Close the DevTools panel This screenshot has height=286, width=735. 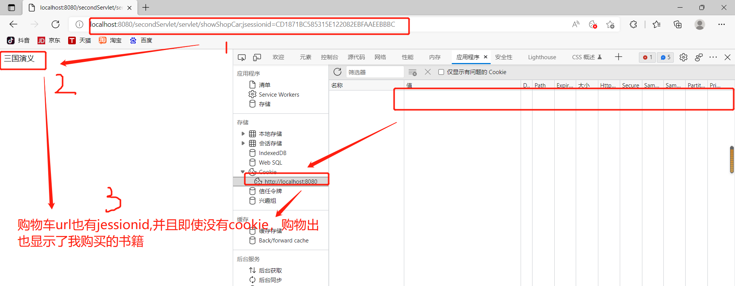point(727,57)
